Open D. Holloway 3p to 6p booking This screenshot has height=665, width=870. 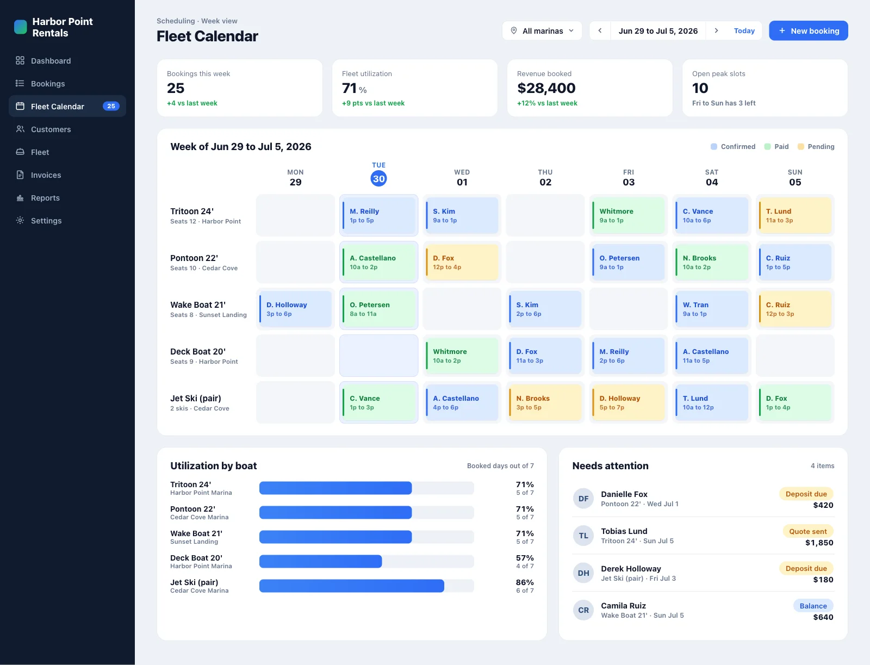tap(295, 309)
